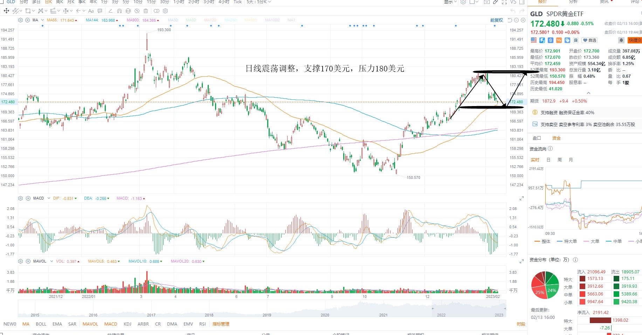Toggle the MA60 line on

pyautogui.click(x=191, y=20)
